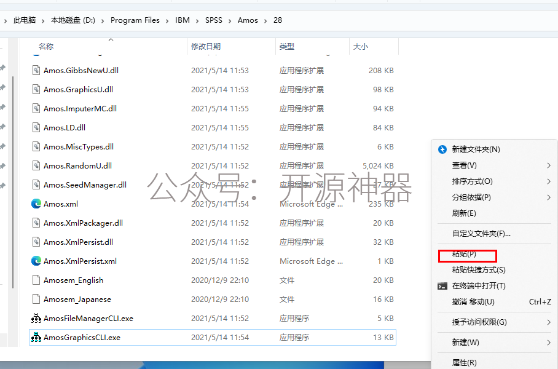Pick the Amos.RandomU.dll file icon
The image size is (558, 369).
tap(36, 165)
